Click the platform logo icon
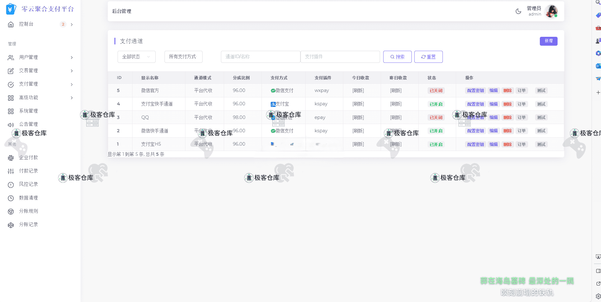The height and width of the screenshot is (302, 601). [x=11, y=9]
